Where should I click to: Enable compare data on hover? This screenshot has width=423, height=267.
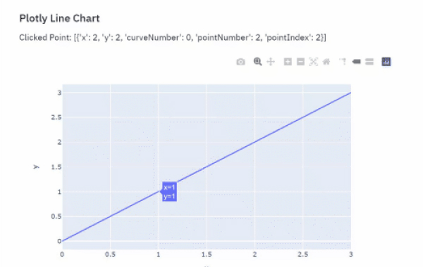[369, 62]
